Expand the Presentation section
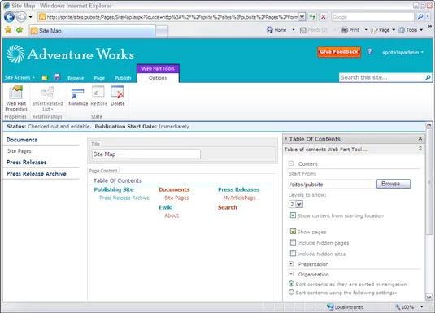Screen dimensions: 435x313 (x=291, y=263)
